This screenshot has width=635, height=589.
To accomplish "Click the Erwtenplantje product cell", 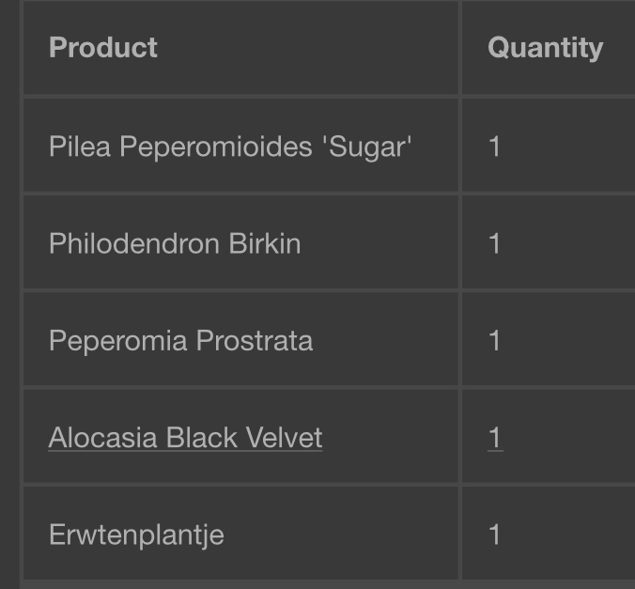I will pos(240,533).
